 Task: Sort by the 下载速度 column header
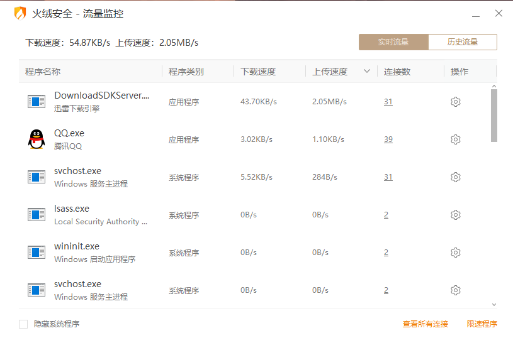258,72
